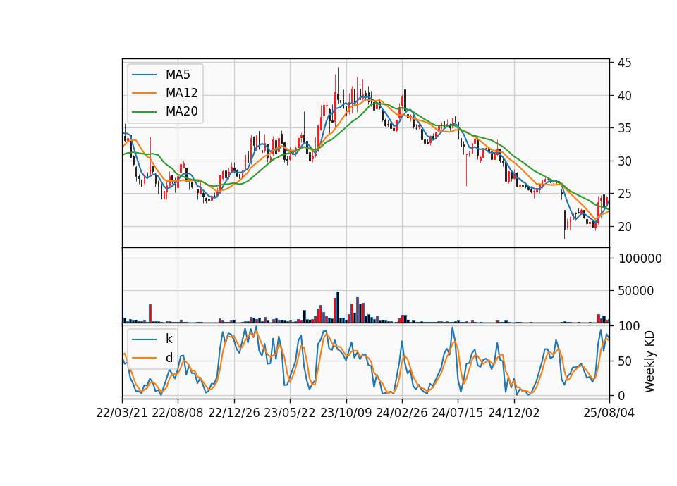This screenshot has width=677, height=486.
Task: Click the 25/08/04 date tick label
Action: click(x=609, y=413)
